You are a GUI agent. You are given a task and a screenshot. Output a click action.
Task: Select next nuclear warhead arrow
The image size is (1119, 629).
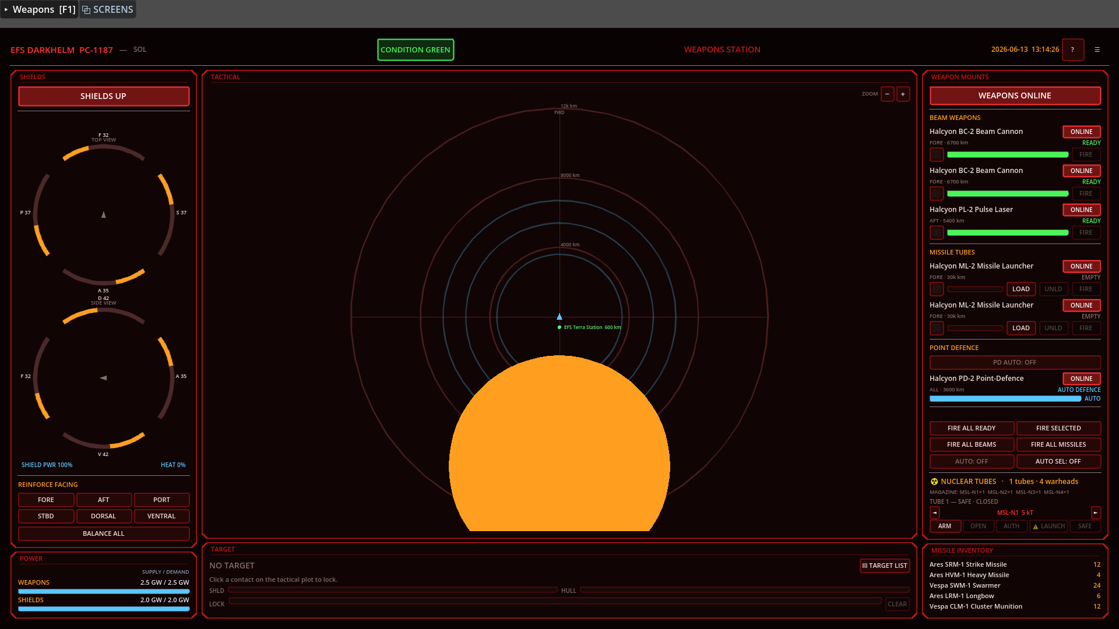click(1096, 513)
